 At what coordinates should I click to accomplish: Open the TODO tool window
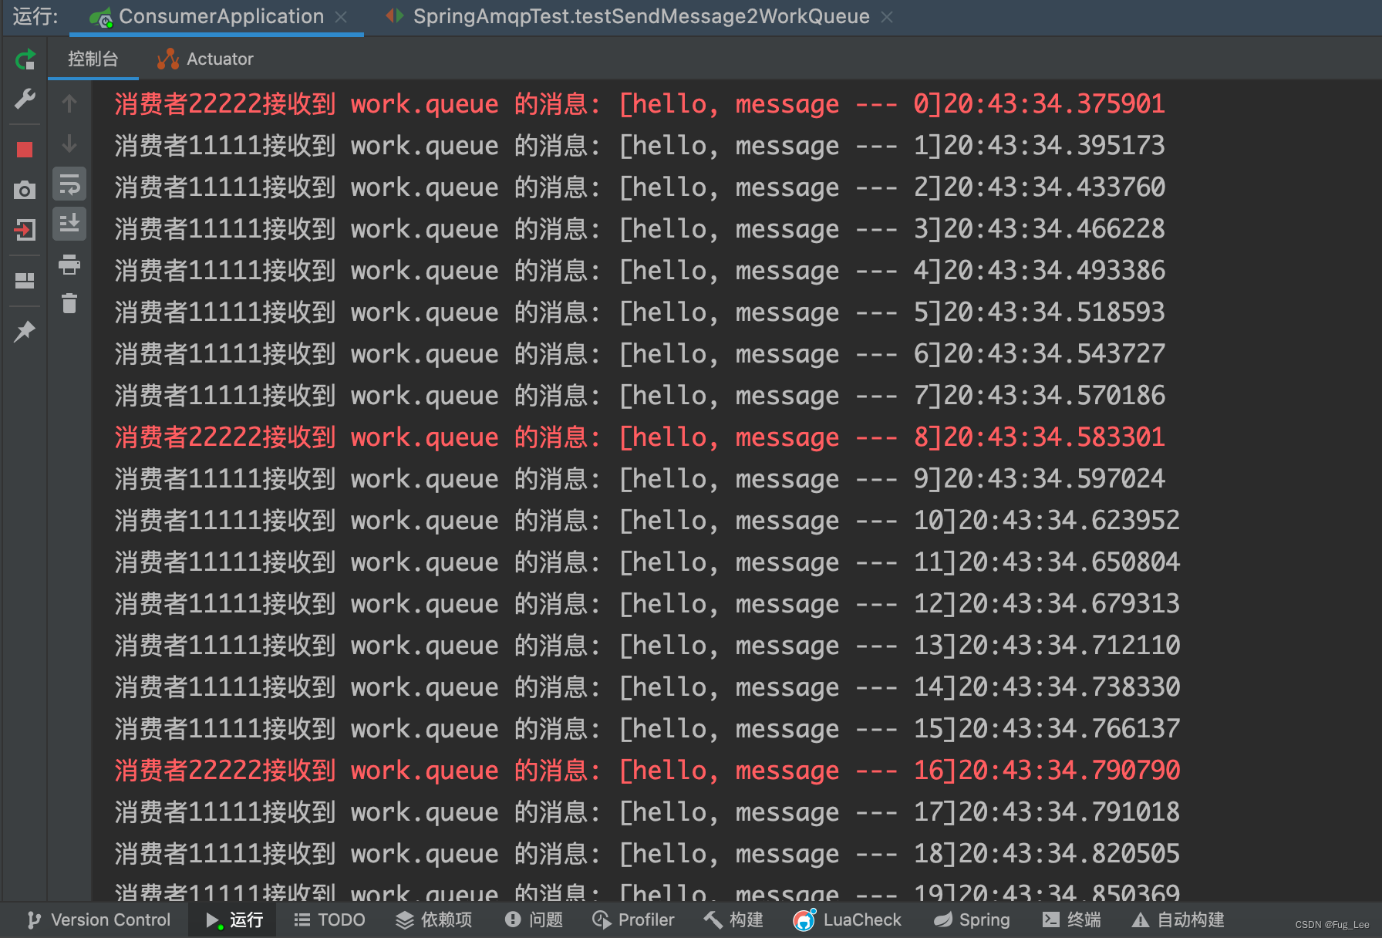(329, 919)
